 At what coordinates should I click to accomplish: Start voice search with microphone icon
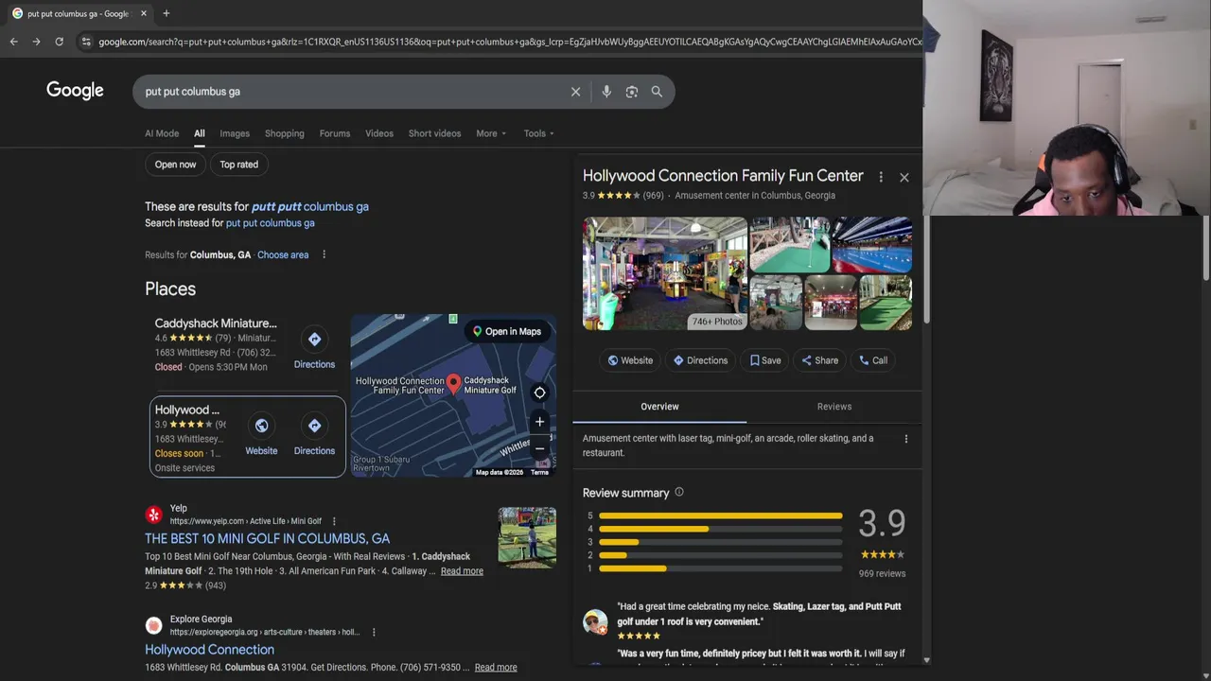606,92
